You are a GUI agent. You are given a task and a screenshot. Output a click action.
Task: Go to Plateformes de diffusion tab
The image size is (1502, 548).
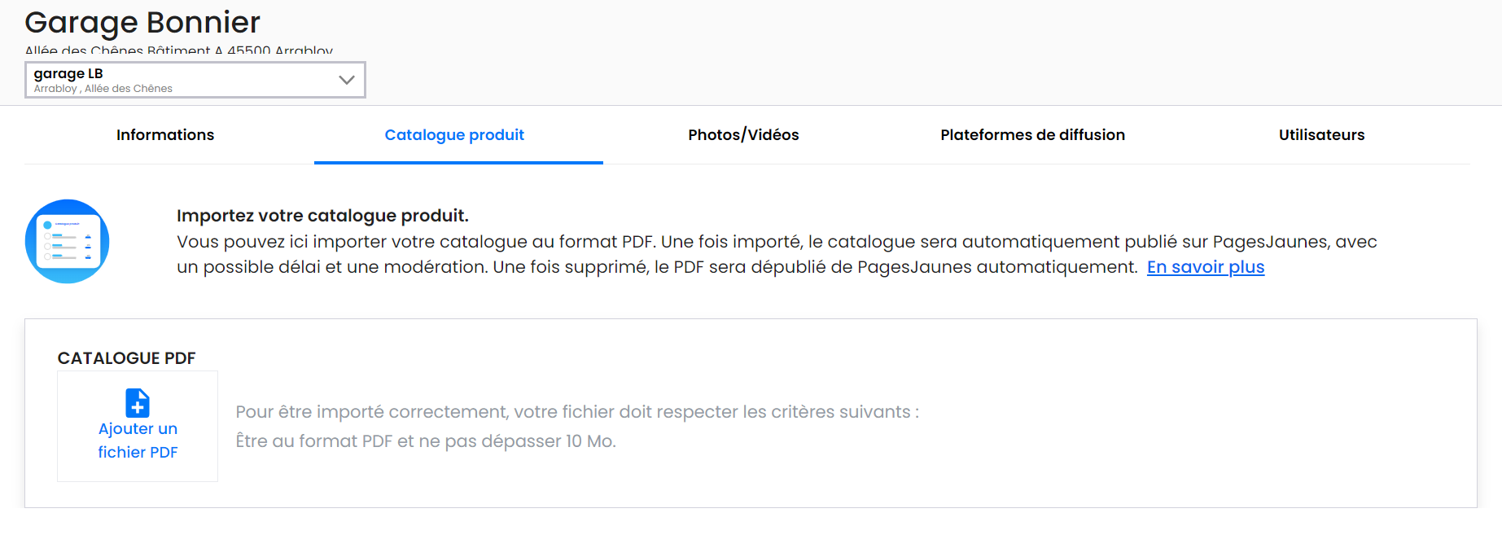point(1032,135)
